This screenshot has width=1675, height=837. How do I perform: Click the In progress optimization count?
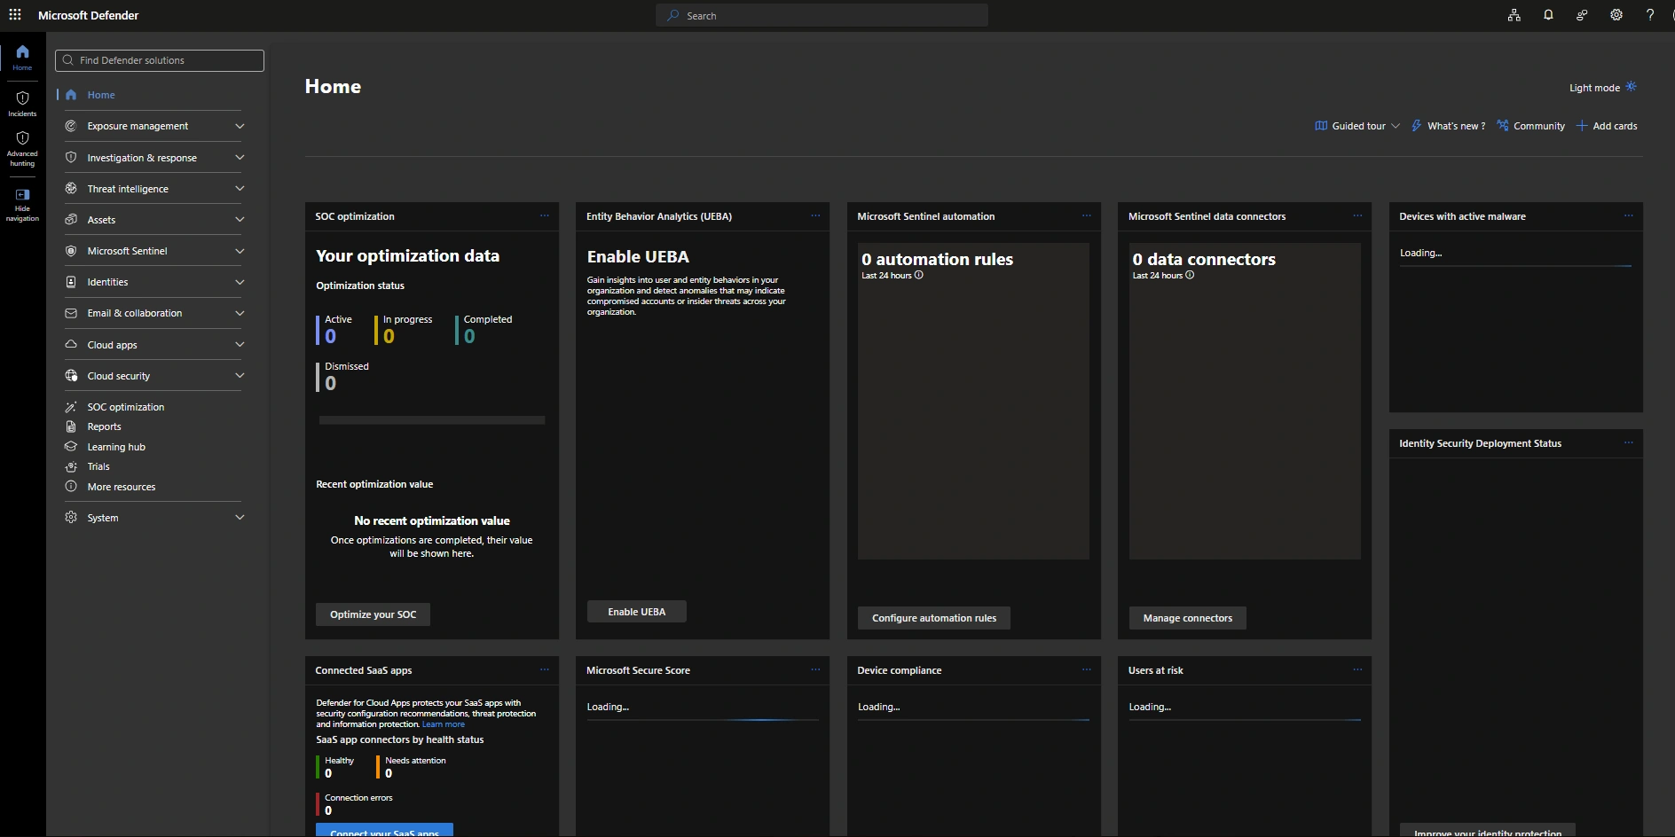pos(389,336)
